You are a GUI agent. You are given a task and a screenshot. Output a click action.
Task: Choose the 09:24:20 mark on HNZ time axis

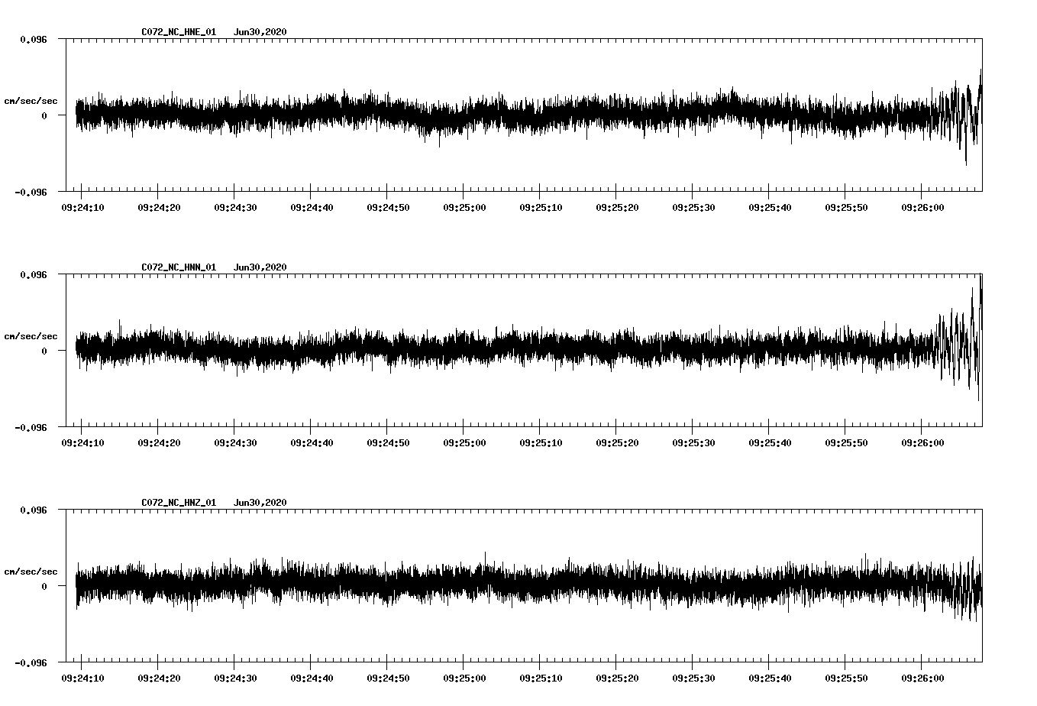[158, 678]
